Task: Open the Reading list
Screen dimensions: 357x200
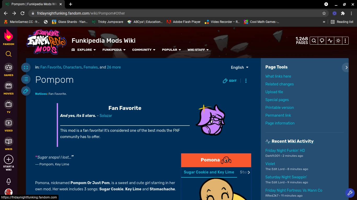Action: (x=342, y=22)
